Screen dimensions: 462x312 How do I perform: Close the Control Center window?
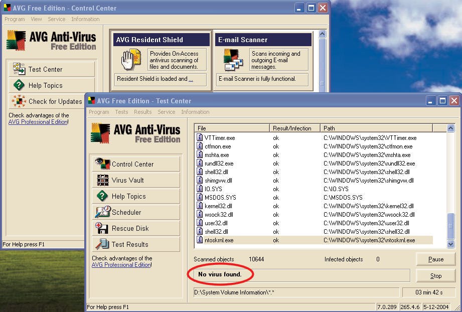[323, 8]
